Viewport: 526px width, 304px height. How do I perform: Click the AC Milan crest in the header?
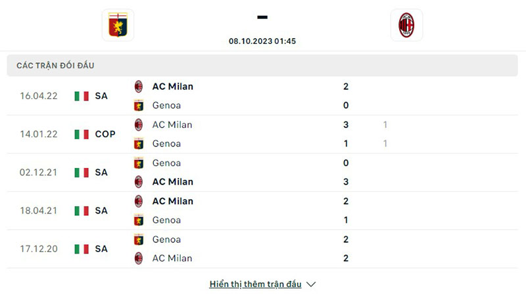click(406, 25)
